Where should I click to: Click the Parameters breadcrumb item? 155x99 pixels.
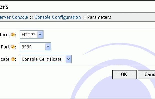point(99,17)
